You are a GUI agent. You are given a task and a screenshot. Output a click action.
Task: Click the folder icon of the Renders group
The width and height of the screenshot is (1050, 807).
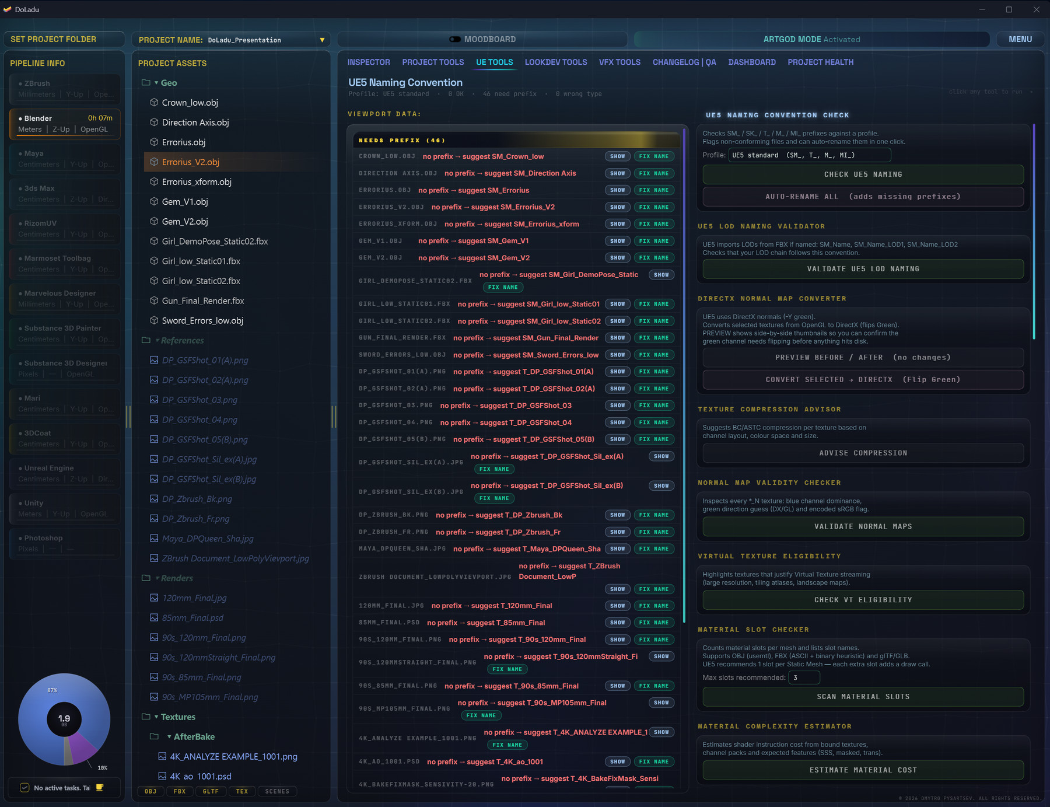(x=146, y=578)
